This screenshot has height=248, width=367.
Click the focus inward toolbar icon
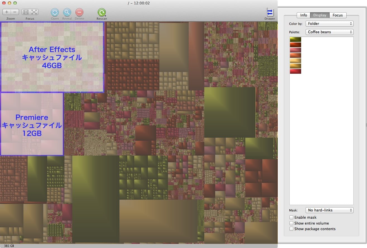tap(26, 12)
